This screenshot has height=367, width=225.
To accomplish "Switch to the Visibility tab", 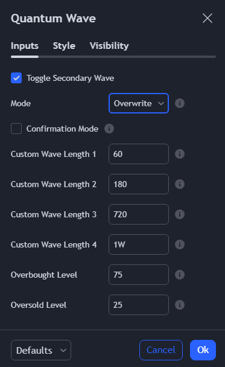I will (x=109, y=46).
